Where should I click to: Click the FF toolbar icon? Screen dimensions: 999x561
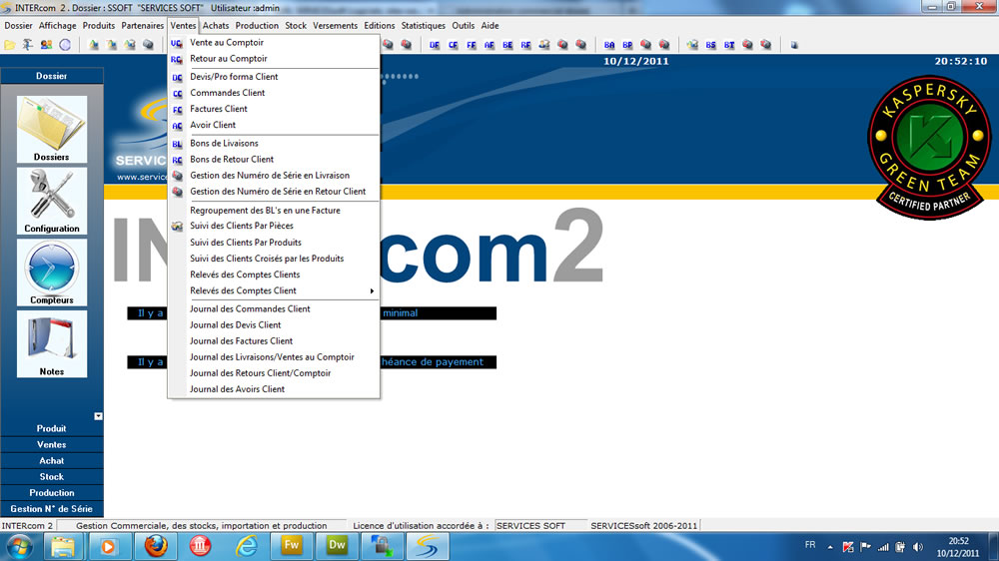click(472, 45)
